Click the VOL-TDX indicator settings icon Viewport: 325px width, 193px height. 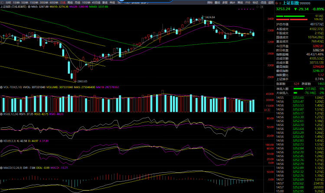click(x=1, y=87)
